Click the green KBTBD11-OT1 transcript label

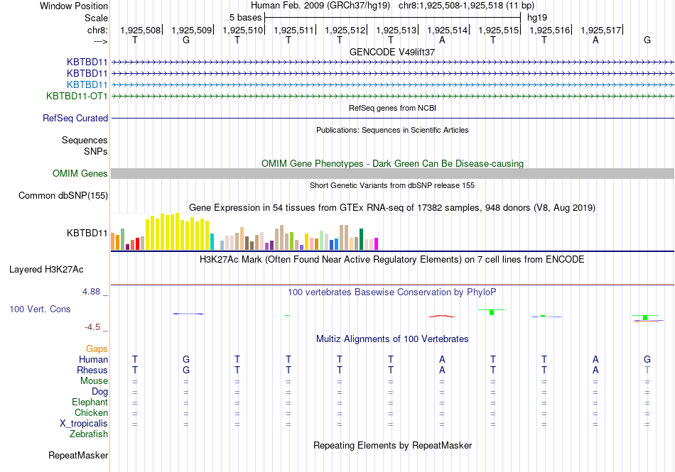pyautogui.click(x=77, y=96)
